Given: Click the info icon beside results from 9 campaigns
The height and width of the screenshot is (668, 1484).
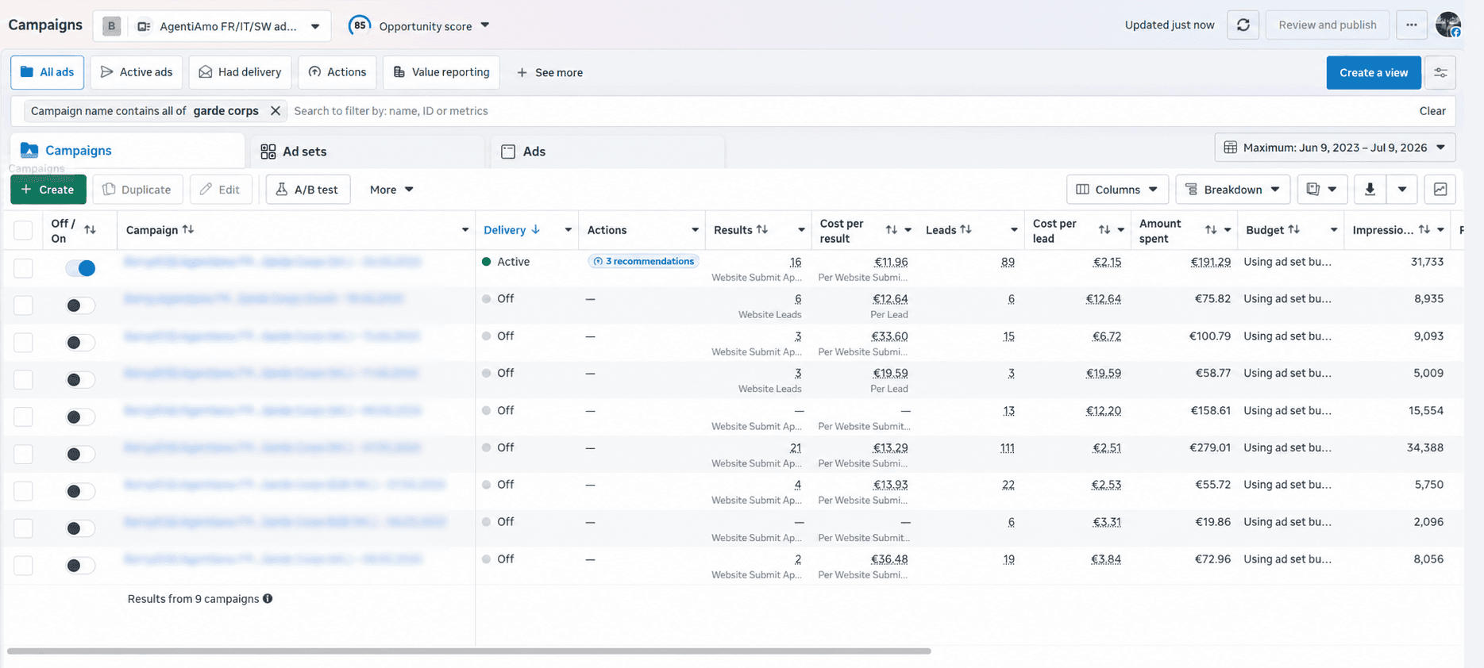Looking at the screenshot, I should tap(268, 599).
